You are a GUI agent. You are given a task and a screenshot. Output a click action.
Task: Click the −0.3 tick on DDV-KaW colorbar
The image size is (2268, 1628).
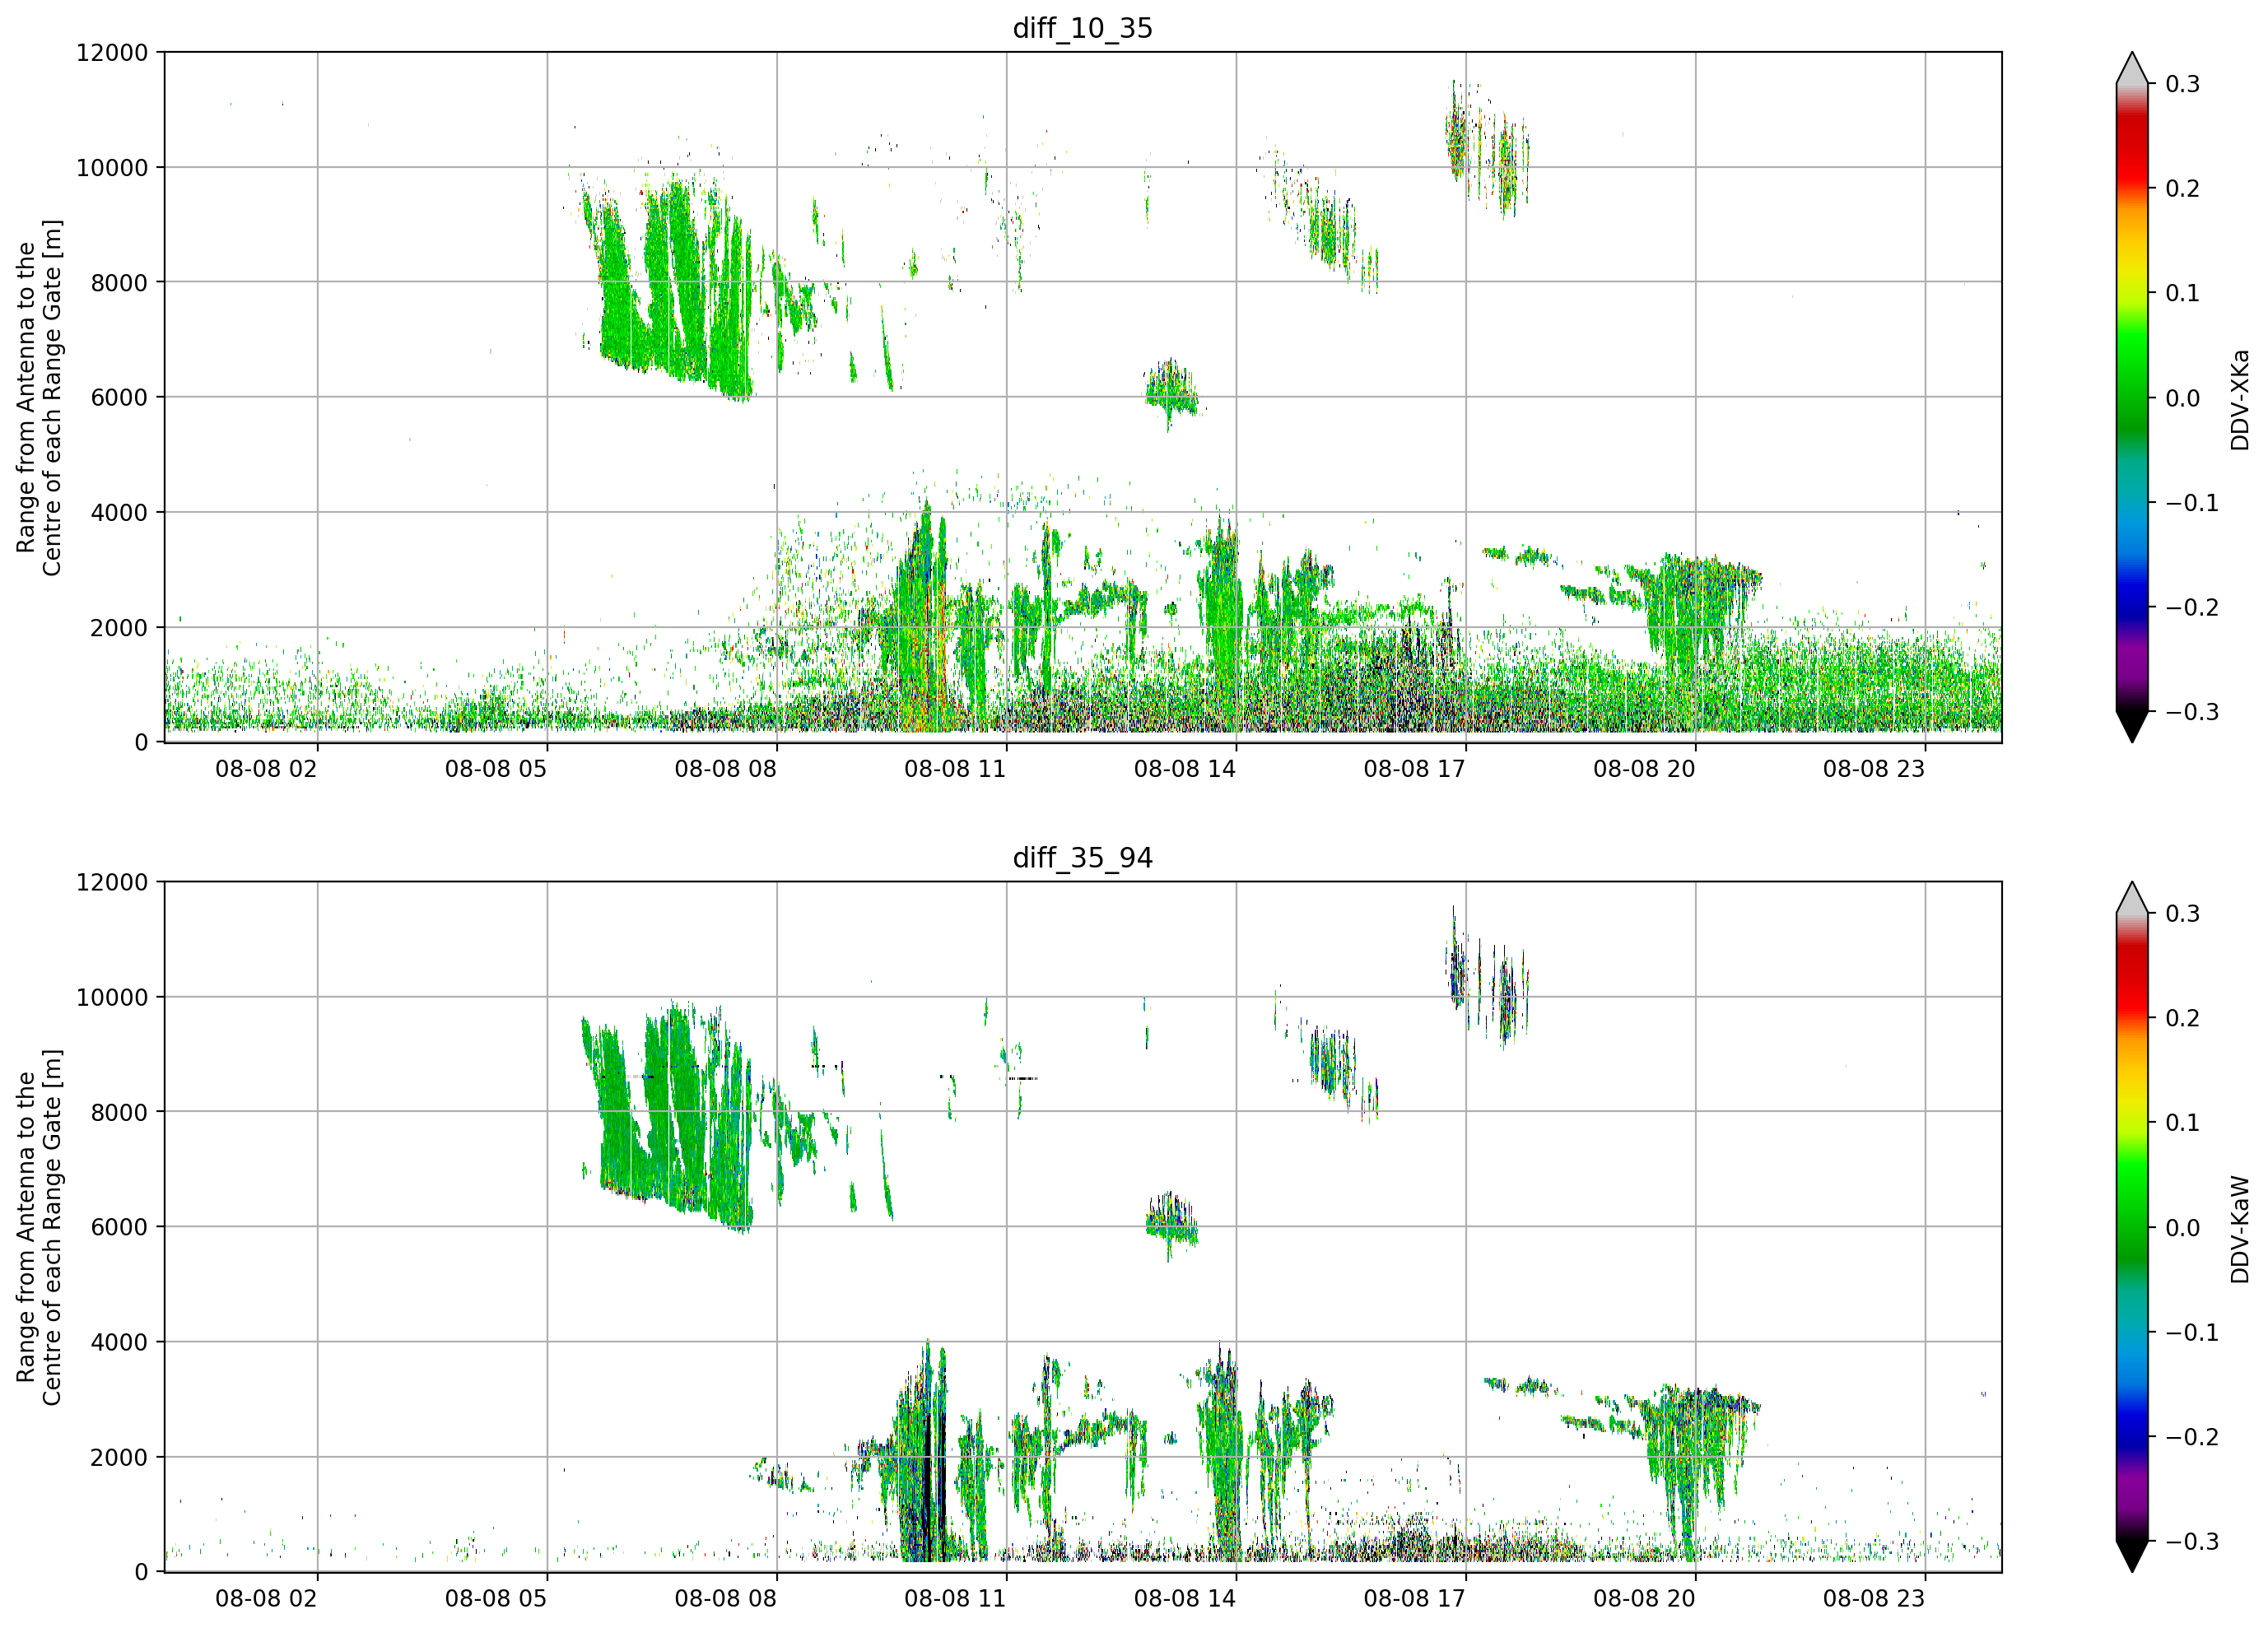[x=2192, y=1541]
